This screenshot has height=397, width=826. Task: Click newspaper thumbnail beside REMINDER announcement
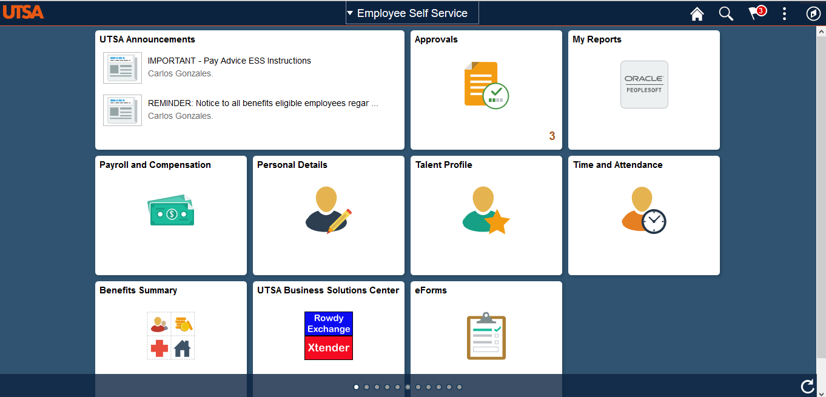coord(123,110)
